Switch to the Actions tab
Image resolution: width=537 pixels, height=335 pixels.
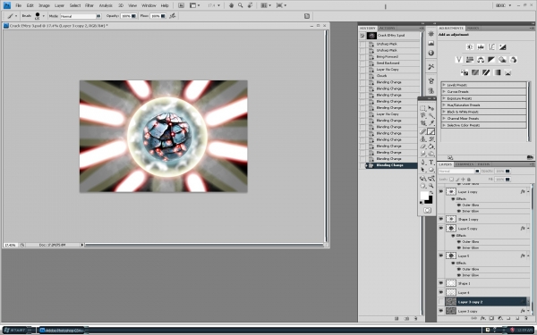point(387,28)
